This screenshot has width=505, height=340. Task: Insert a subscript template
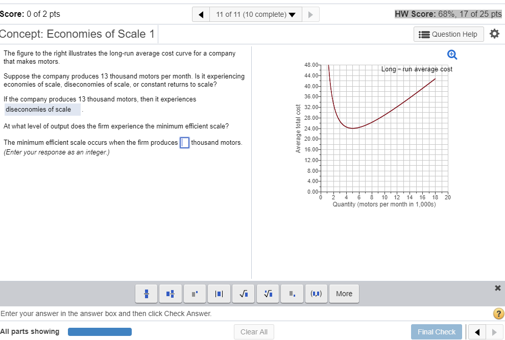(292, 294)
